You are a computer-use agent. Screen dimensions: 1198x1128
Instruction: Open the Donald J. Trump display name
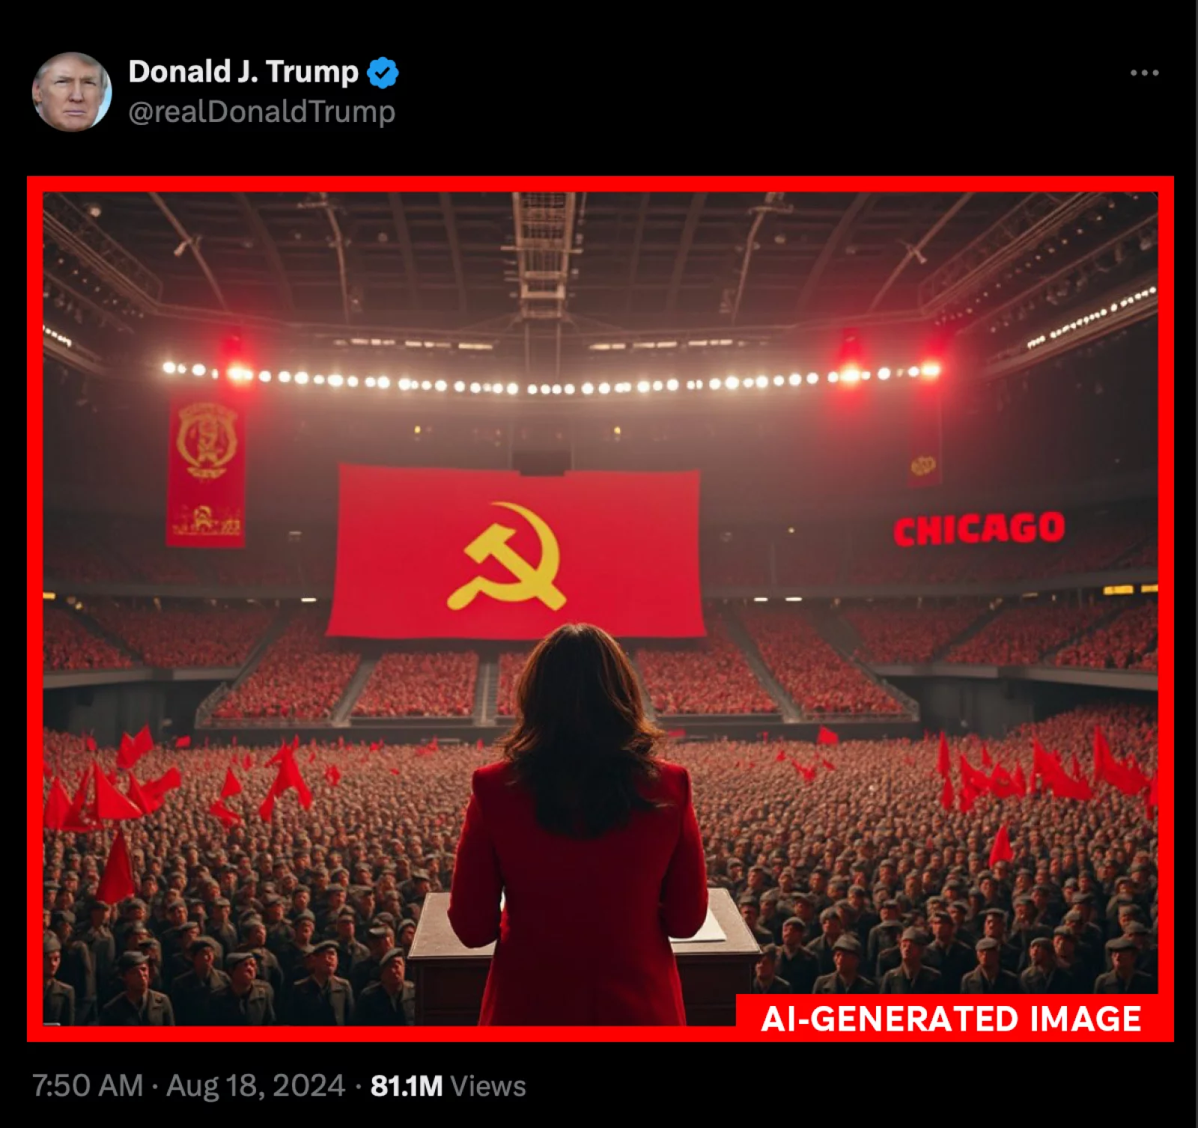(243, 72)
